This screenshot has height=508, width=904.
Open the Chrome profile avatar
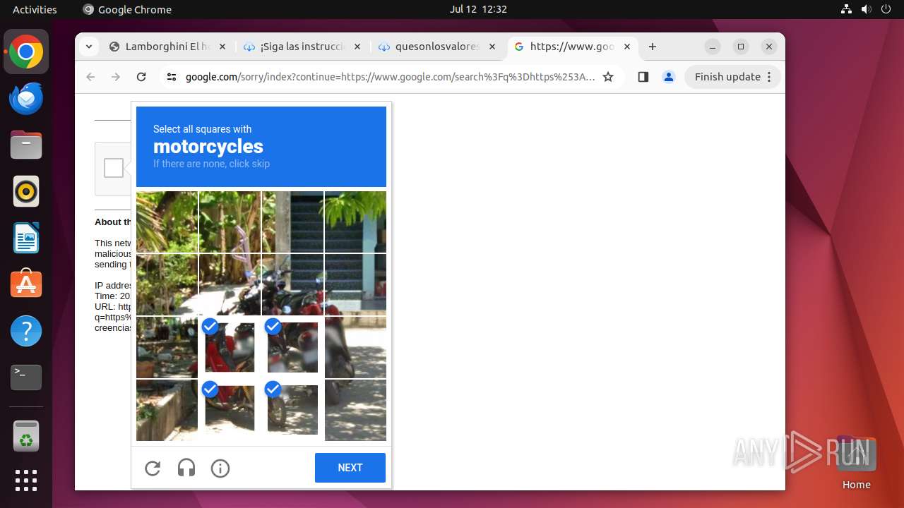point(669,77)
